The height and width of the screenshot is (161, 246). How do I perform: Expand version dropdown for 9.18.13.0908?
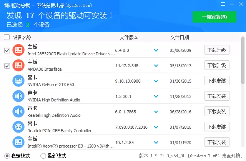pos(156,81)
